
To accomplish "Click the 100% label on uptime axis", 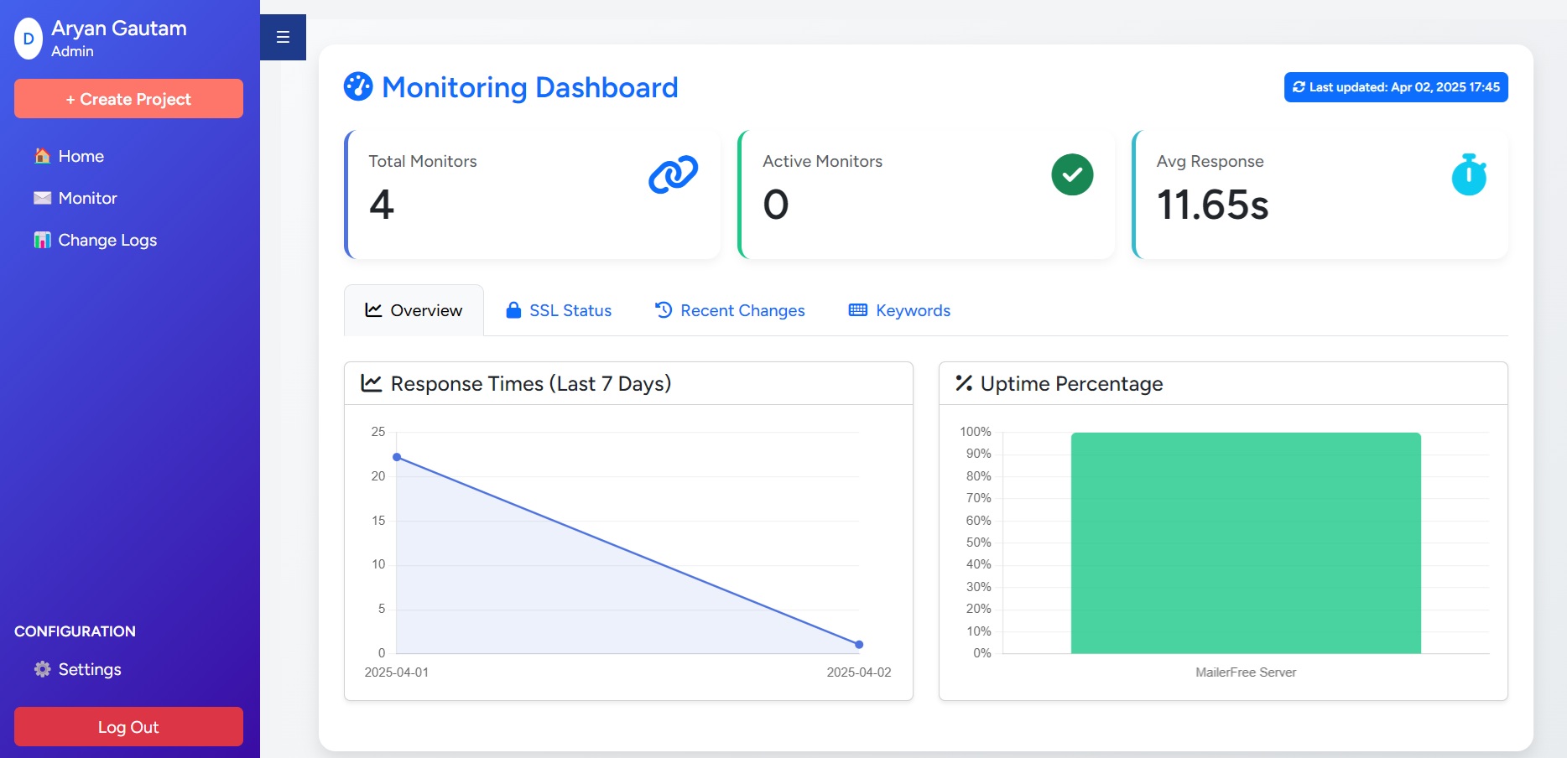I will click(976, 432).
